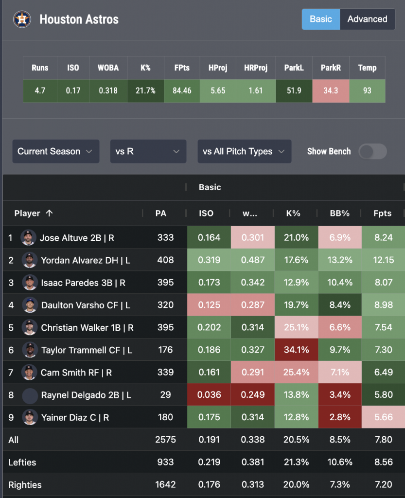Open the Current Season dropdown
The height and width of the screenshot is (498, 405).
pyautogui.click(x=56, y=152)
